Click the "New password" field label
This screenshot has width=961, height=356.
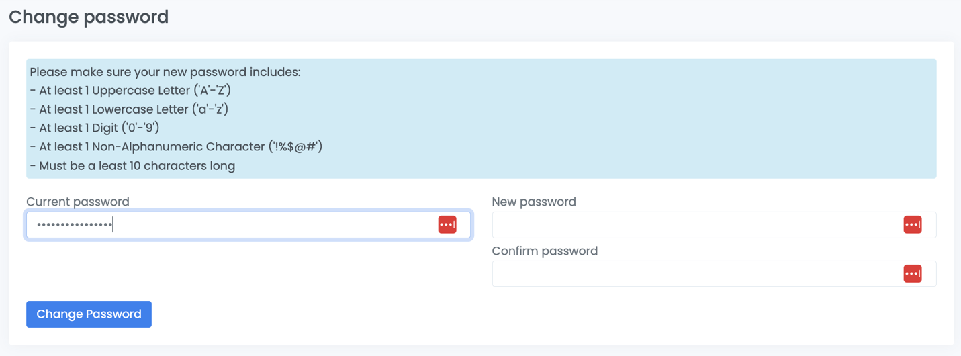(x=534, y=202)
